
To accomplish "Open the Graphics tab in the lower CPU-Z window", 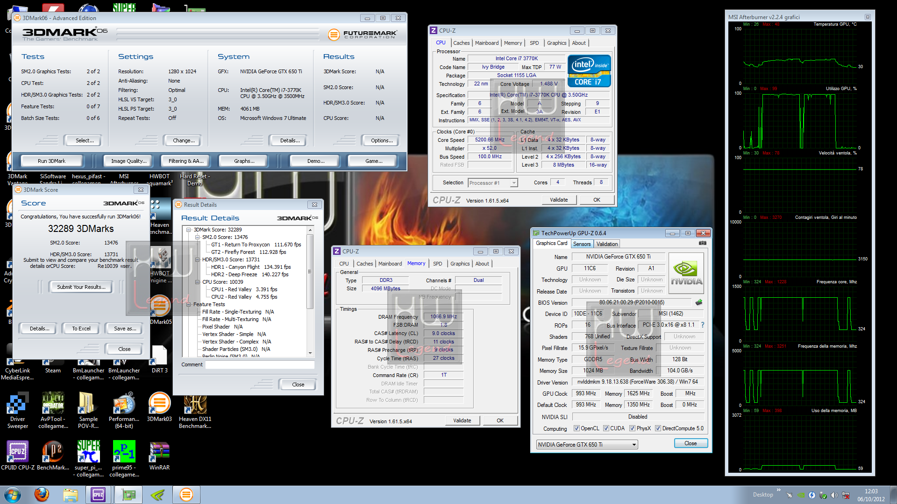I will (x=460, y=264).
